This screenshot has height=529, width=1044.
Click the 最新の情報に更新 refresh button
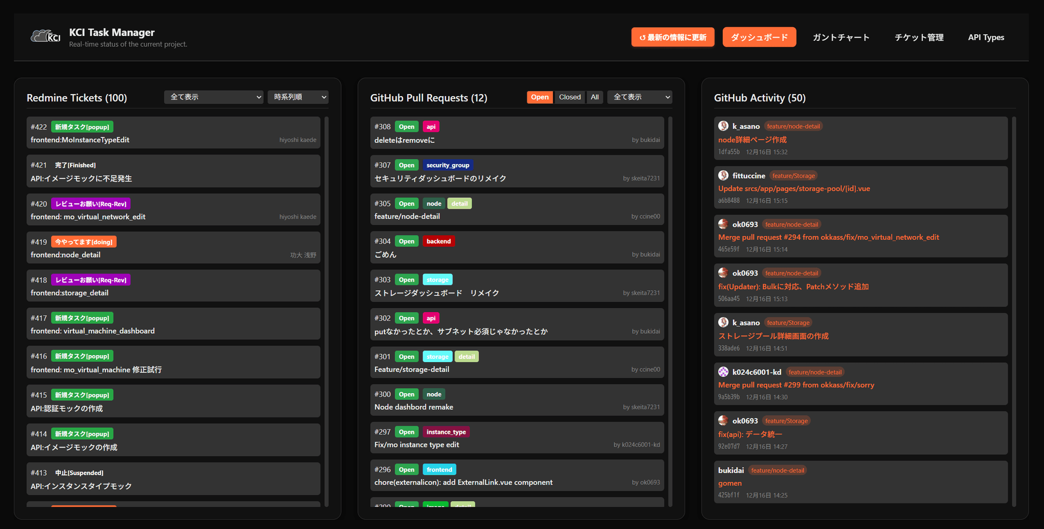click(x=673, y=38)
